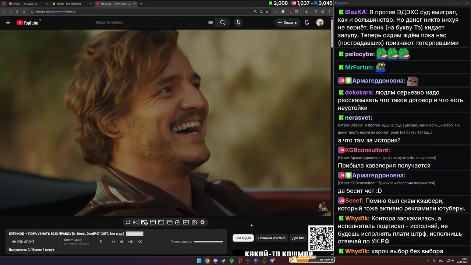The height and width of the screenshot is (265, 471).
Task: Open the YouTube hamburger guide menu
Action: click(8, 22)
